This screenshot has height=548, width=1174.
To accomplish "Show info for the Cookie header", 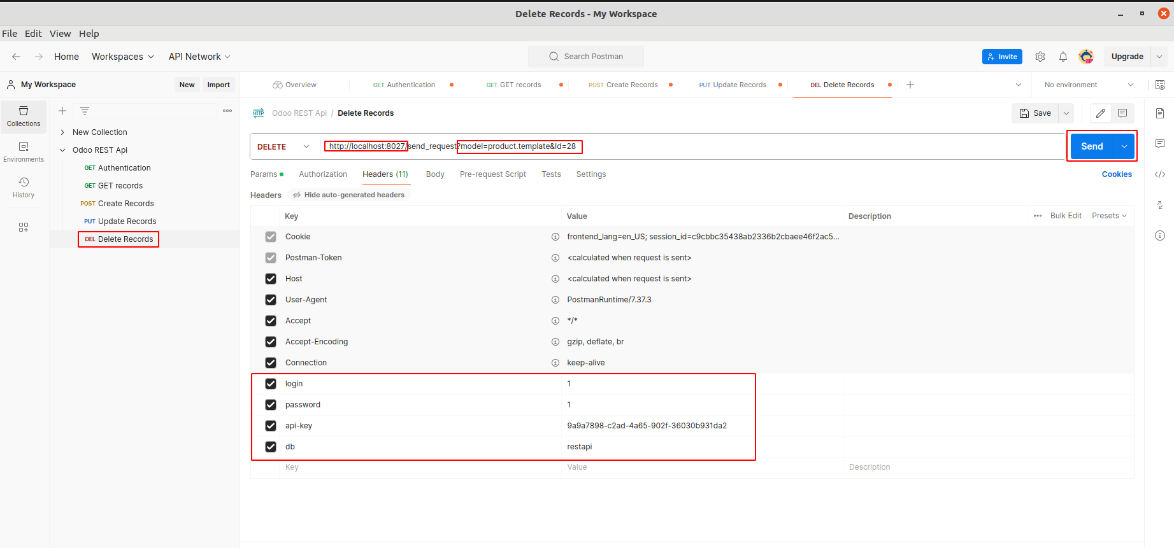I will coord(555,237).
